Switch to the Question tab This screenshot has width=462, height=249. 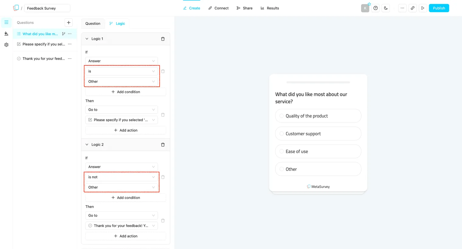[x=93, y=23]
